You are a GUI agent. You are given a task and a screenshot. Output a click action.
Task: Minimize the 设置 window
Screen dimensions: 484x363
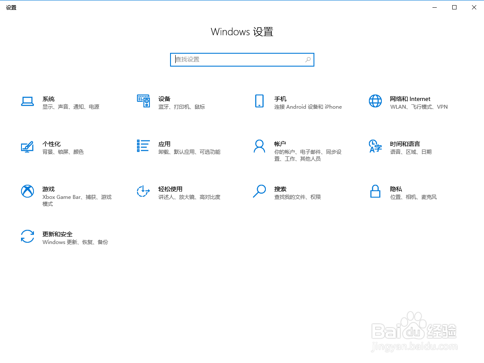435,7
